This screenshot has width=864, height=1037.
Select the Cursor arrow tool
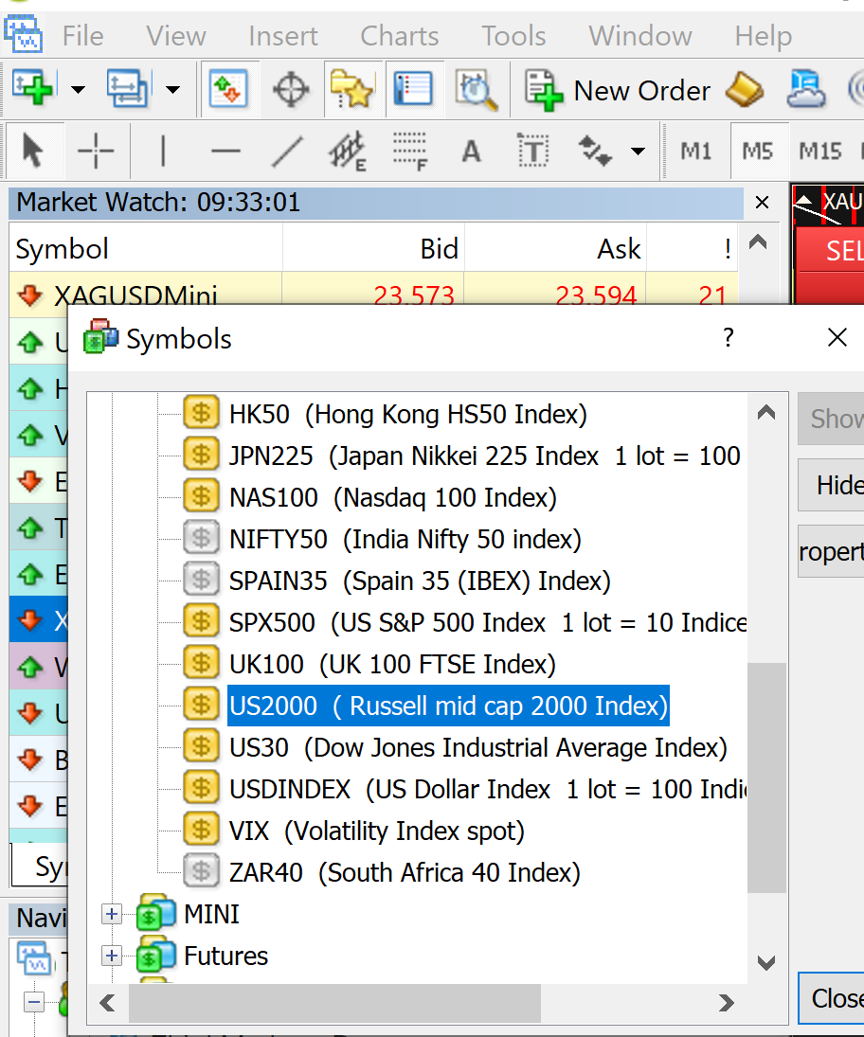click(x=32, y=151)
